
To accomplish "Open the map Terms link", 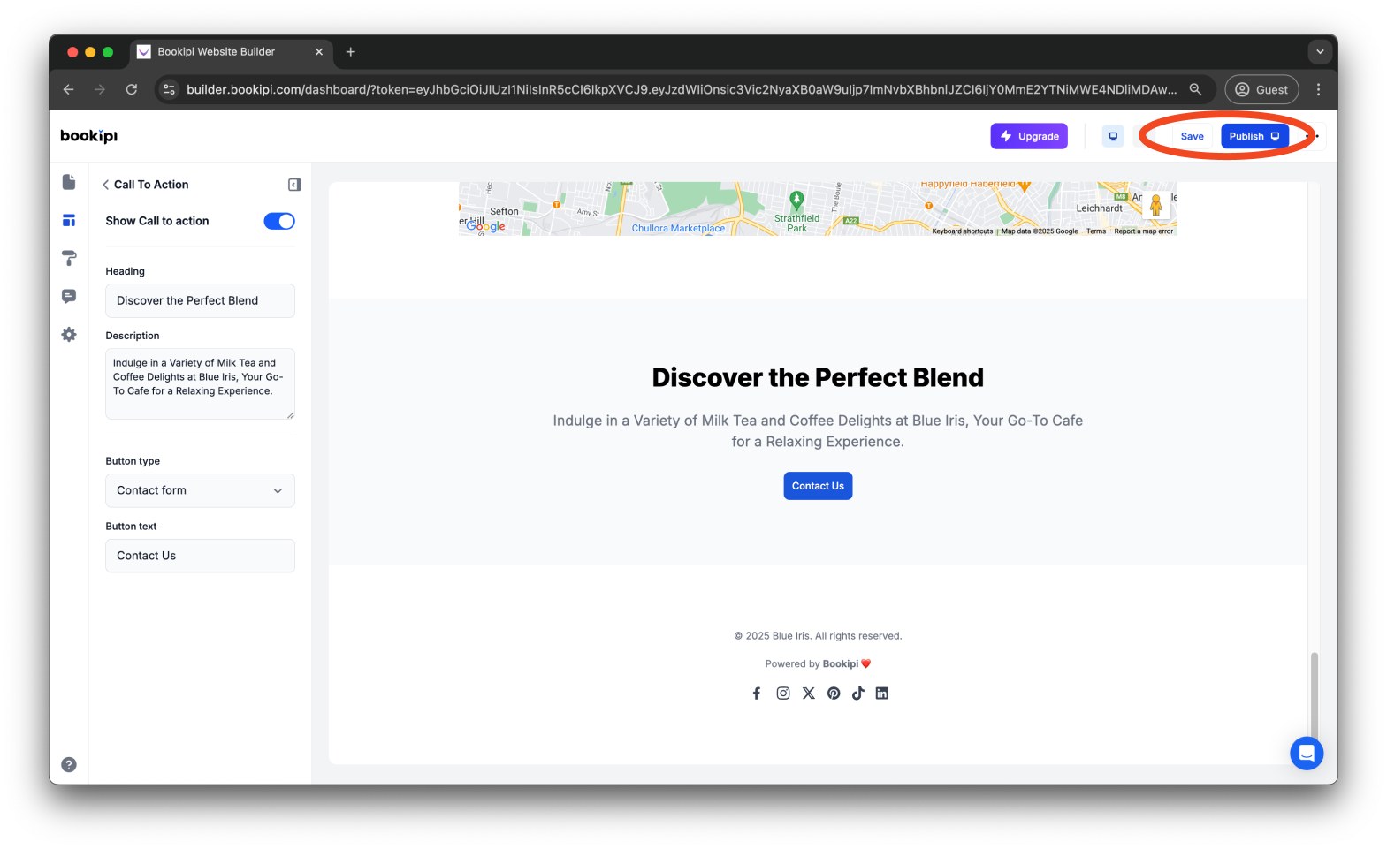I will pyautogui.click(x=1096, y=231).
